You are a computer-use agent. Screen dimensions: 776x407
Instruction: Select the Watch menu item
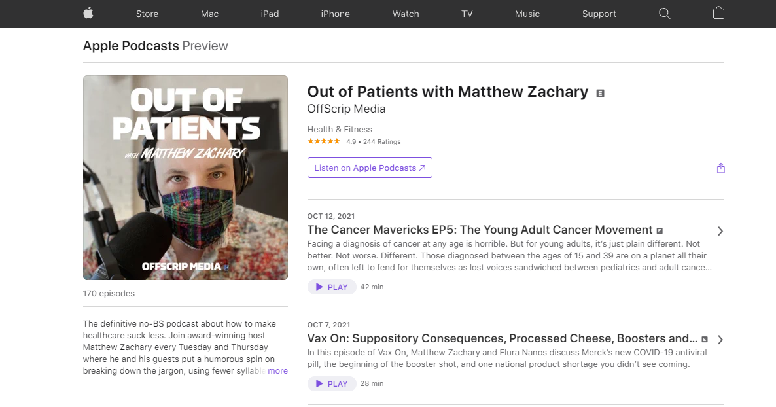point(406,14)
